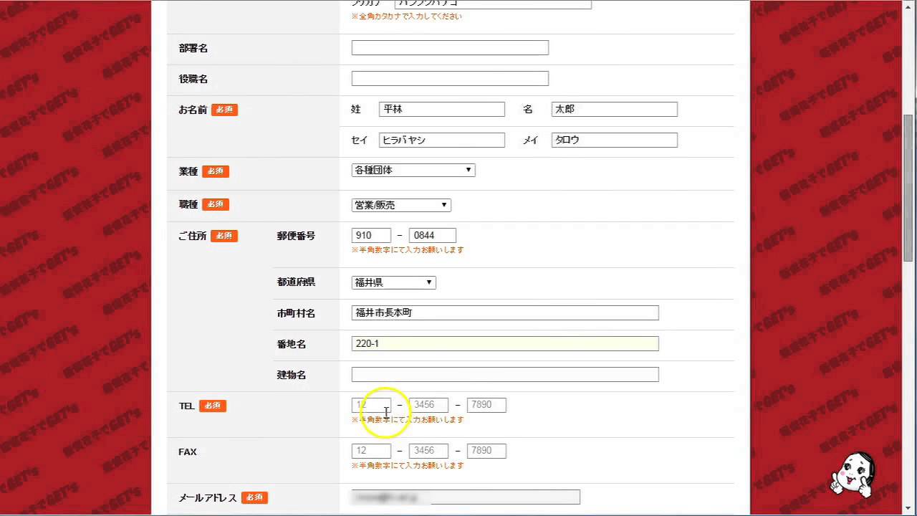Click the half-width note under FAX fields

(408, 465)
